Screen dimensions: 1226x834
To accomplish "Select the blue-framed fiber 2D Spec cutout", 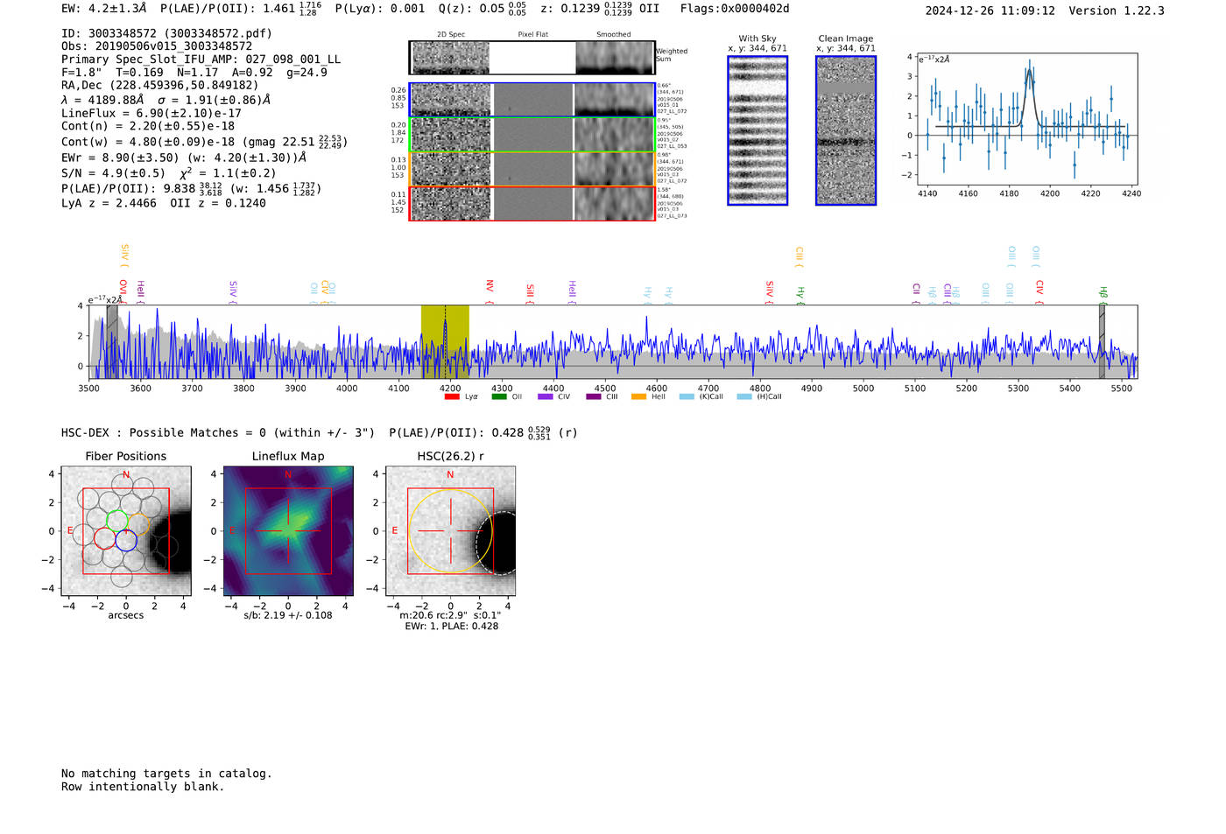I will pos(451,100).
